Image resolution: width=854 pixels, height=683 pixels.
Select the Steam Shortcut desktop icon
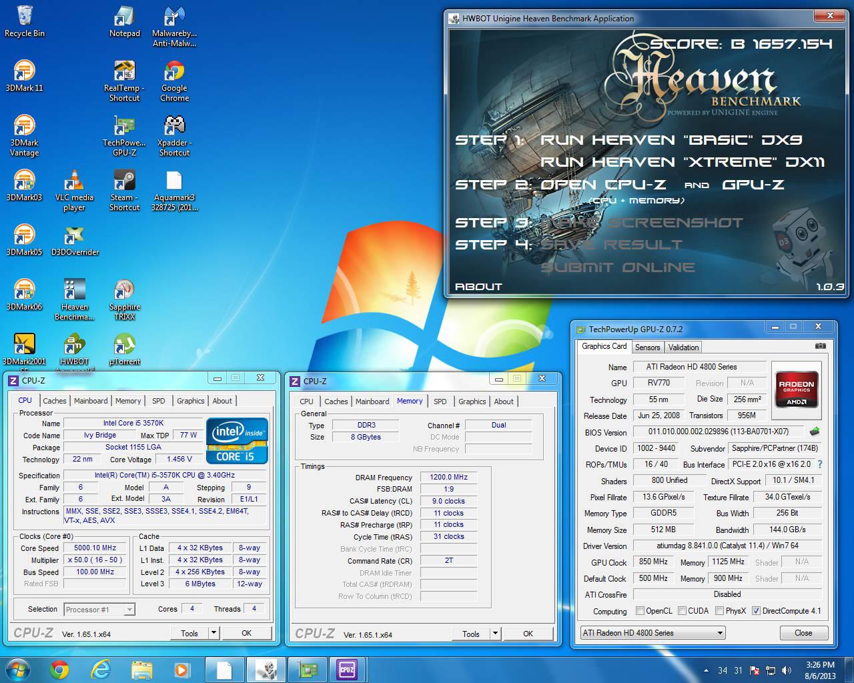coord(125,191)
